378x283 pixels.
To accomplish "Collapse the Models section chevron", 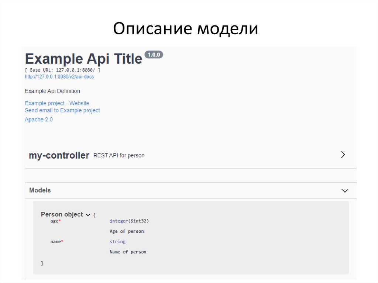I will [x=345, y=191].
